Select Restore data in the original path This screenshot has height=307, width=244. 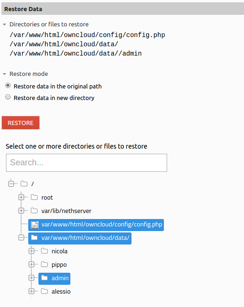tap(8, 86)
